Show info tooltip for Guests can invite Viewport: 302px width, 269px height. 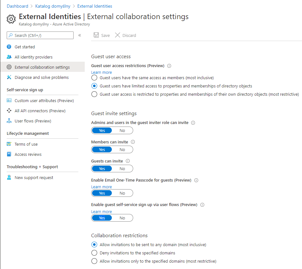128,161
